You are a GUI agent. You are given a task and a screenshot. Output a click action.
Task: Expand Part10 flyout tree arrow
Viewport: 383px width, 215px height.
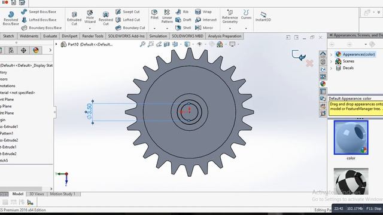point(56,44)
